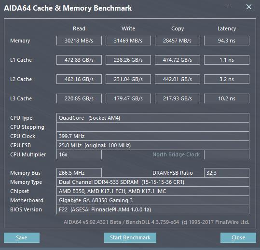
Task: Click the L3 Cache Copy 217.93 GB/s box
Action: pyautogui.click(x=178, y=98)
